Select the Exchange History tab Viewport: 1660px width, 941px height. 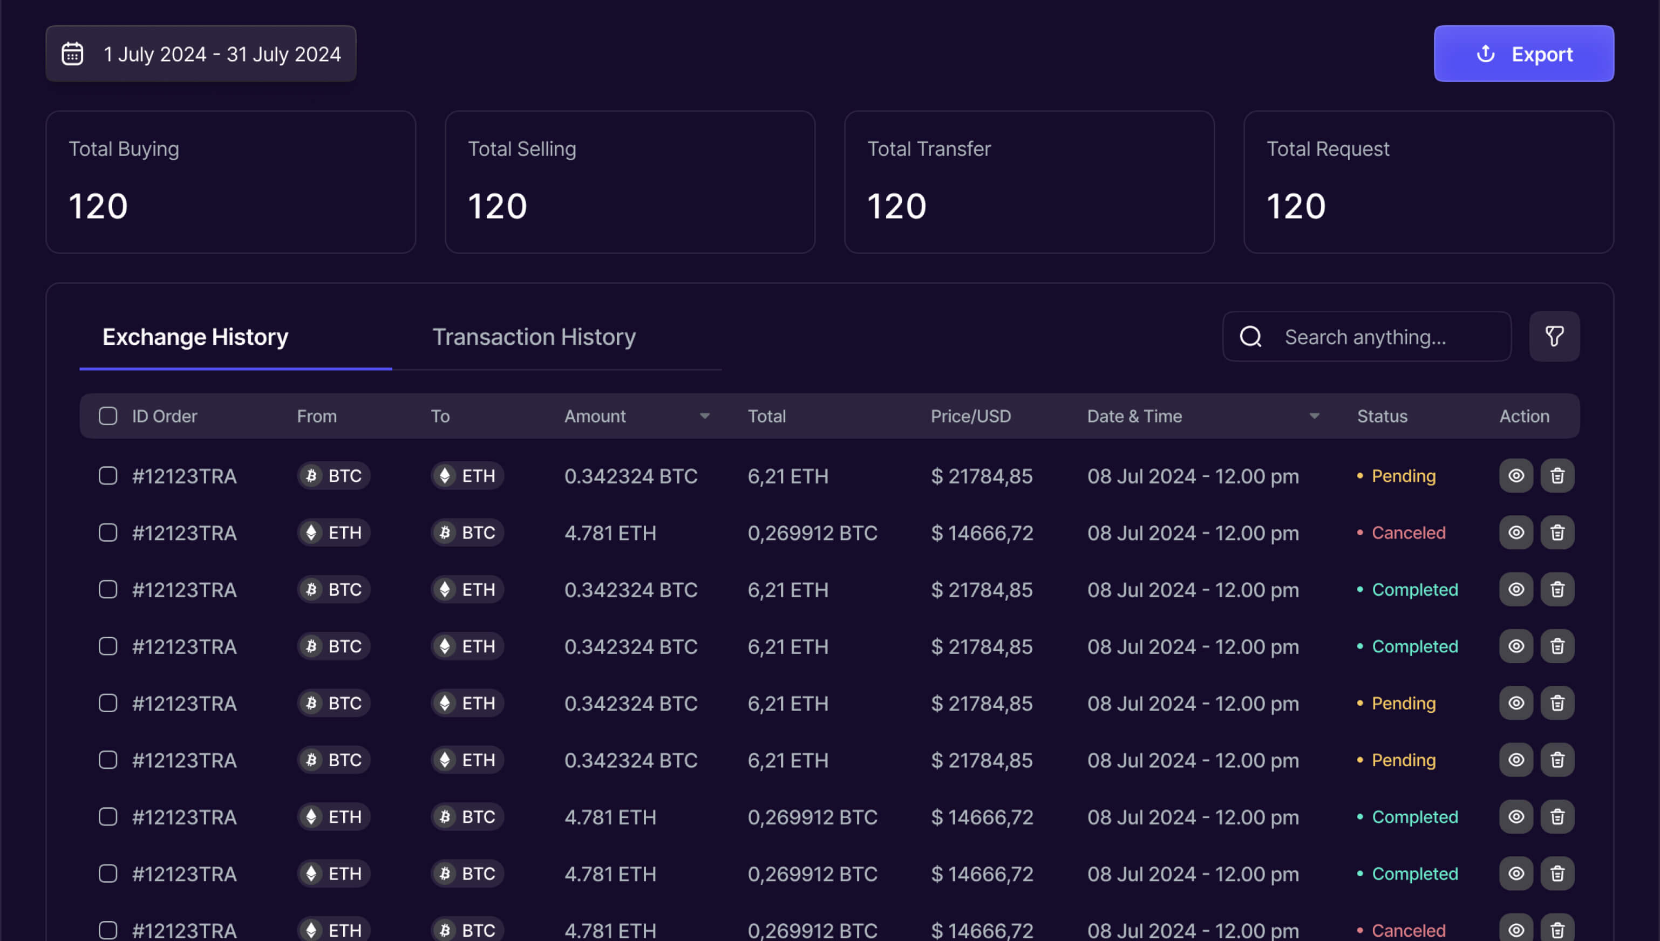tap(195, 337)
